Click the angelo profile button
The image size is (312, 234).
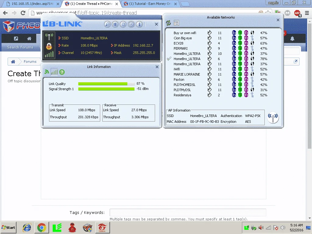click(273, 3)
